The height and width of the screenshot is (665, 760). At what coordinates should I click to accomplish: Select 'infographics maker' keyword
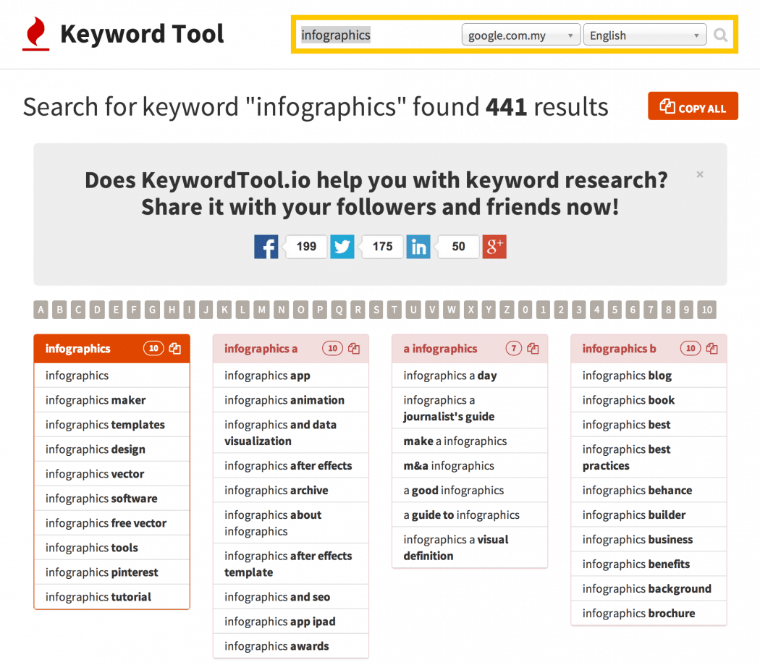(x=112, y=400)
